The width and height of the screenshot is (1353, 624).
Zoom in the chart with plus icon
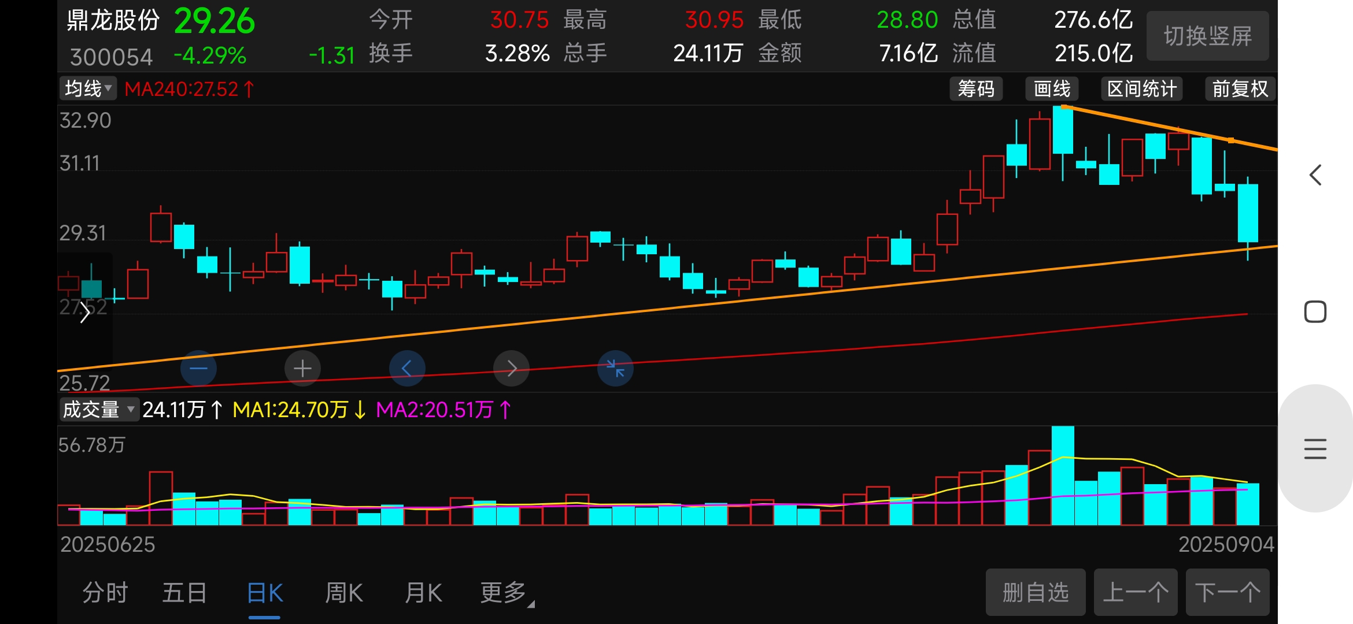click(302, 368)
